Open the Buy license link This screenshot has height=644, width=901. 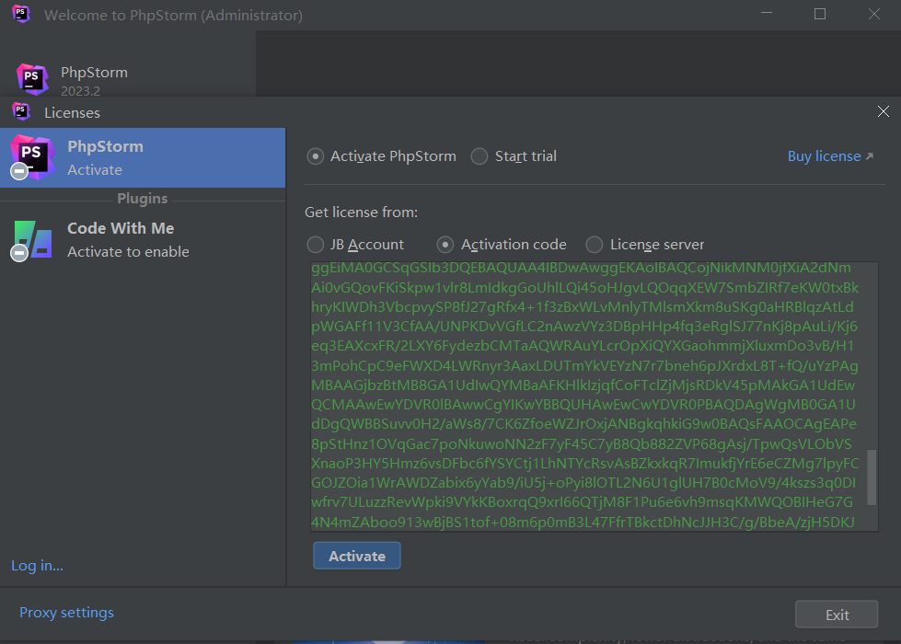(829, 156)
